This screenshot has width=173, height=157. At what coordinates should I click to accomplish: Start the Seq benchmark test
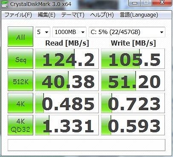[20, 59]
